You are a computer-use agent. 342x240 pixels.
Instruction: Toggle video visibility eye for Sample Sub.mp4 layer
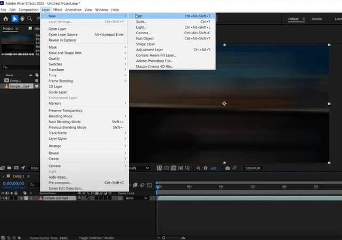(x=3, y=198)
